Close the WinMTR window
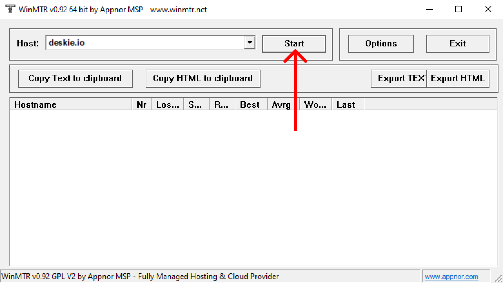The width and height of the screenshot is (503, 283). [x=488, y=9]
